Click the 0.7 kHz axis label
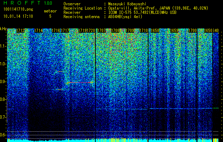Viewport: 223px width, 142px height. pos(3,117)
